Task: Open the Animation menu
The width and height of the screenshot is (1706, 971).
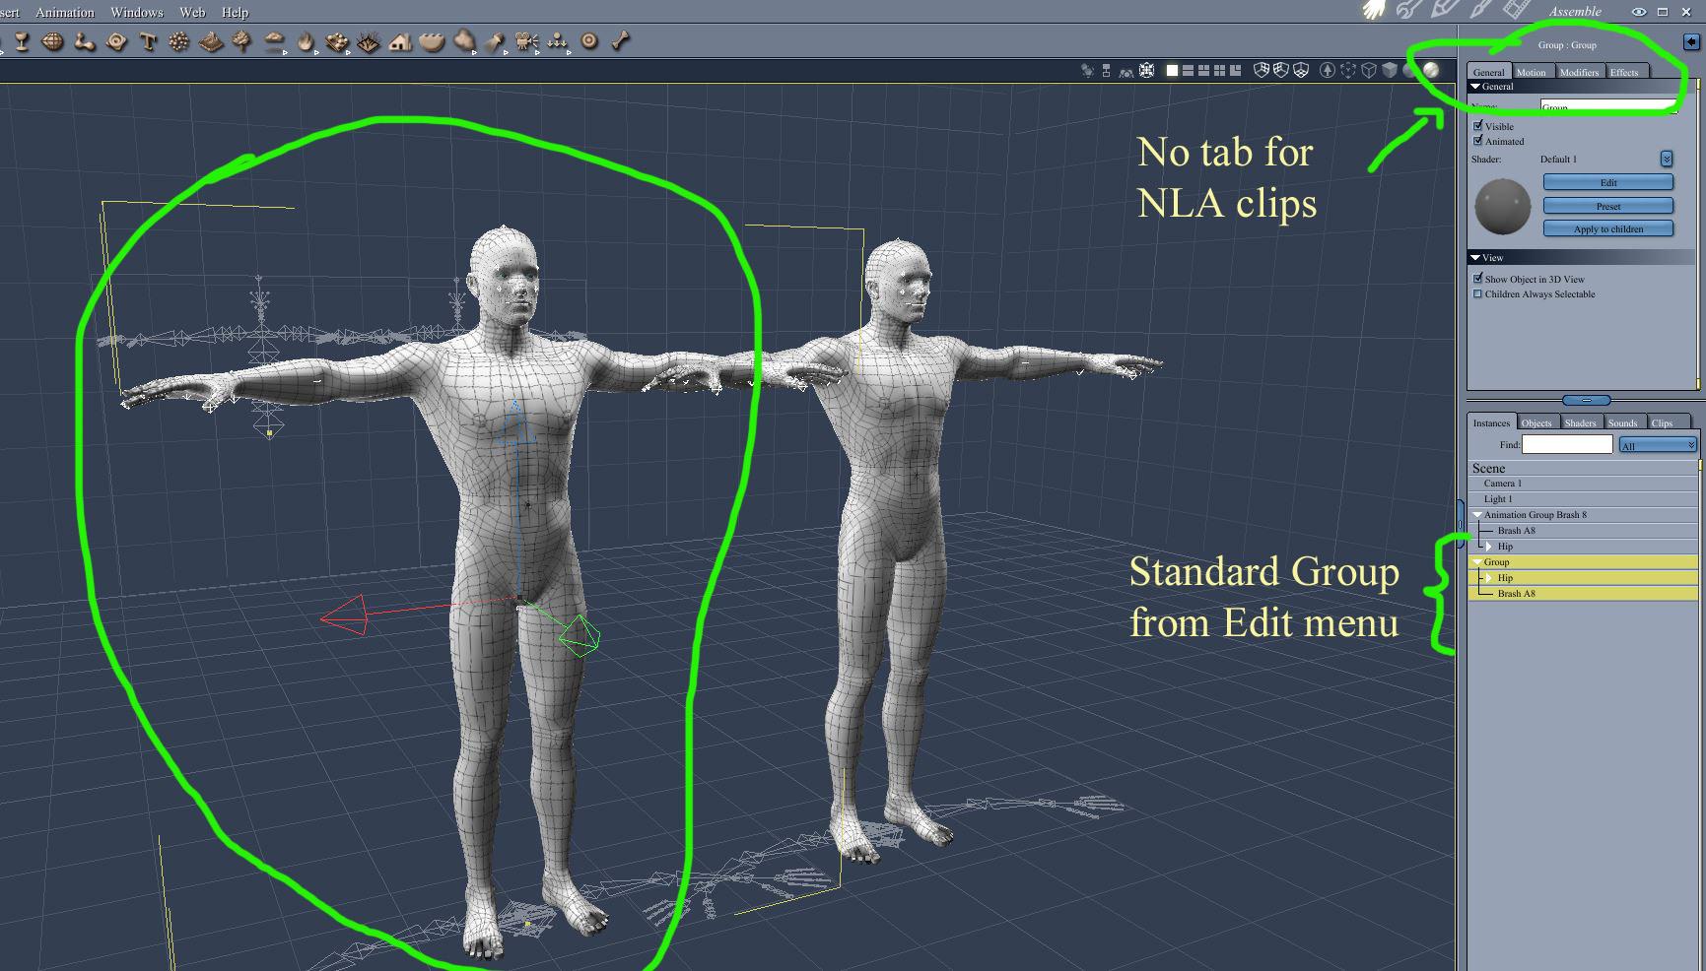Action: tap(65, 12)
